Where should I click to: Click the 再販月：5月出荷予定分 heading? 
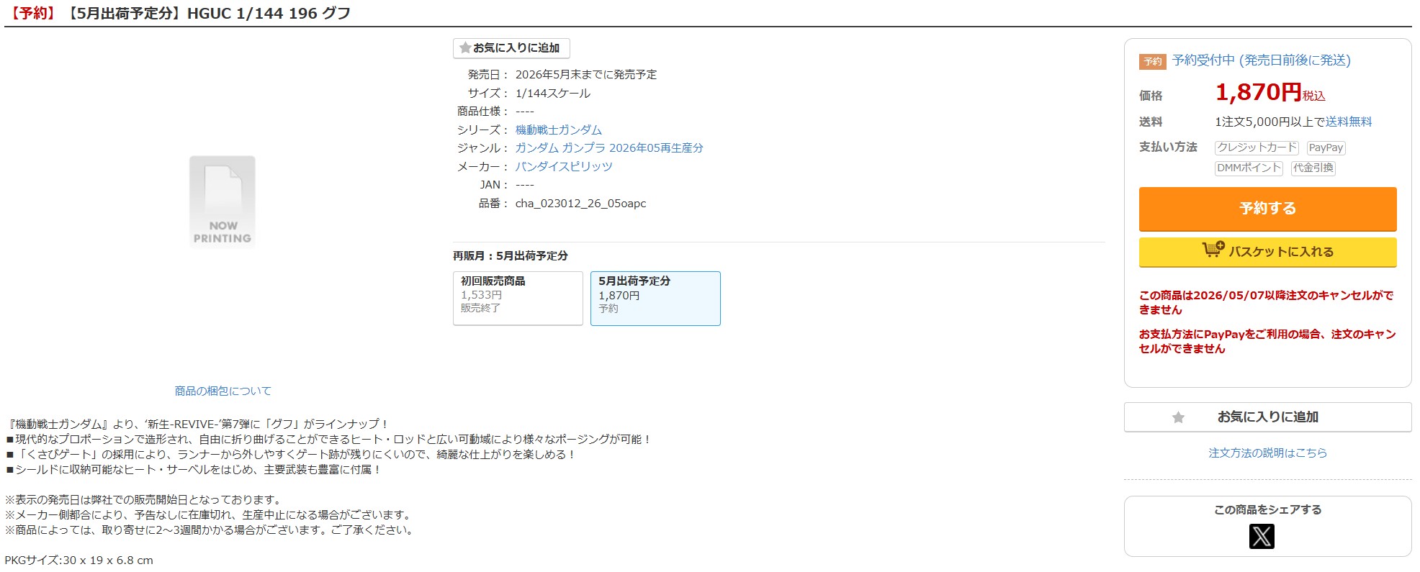pos(511,255)
